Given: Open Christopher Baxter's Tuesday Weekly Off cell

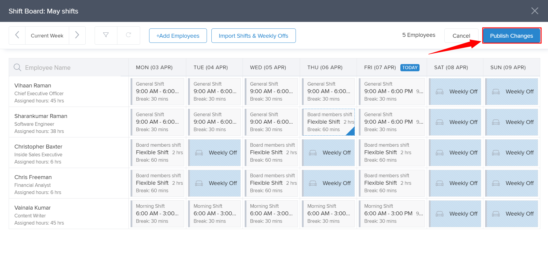Looking at the screenshot, I should 214,153.
